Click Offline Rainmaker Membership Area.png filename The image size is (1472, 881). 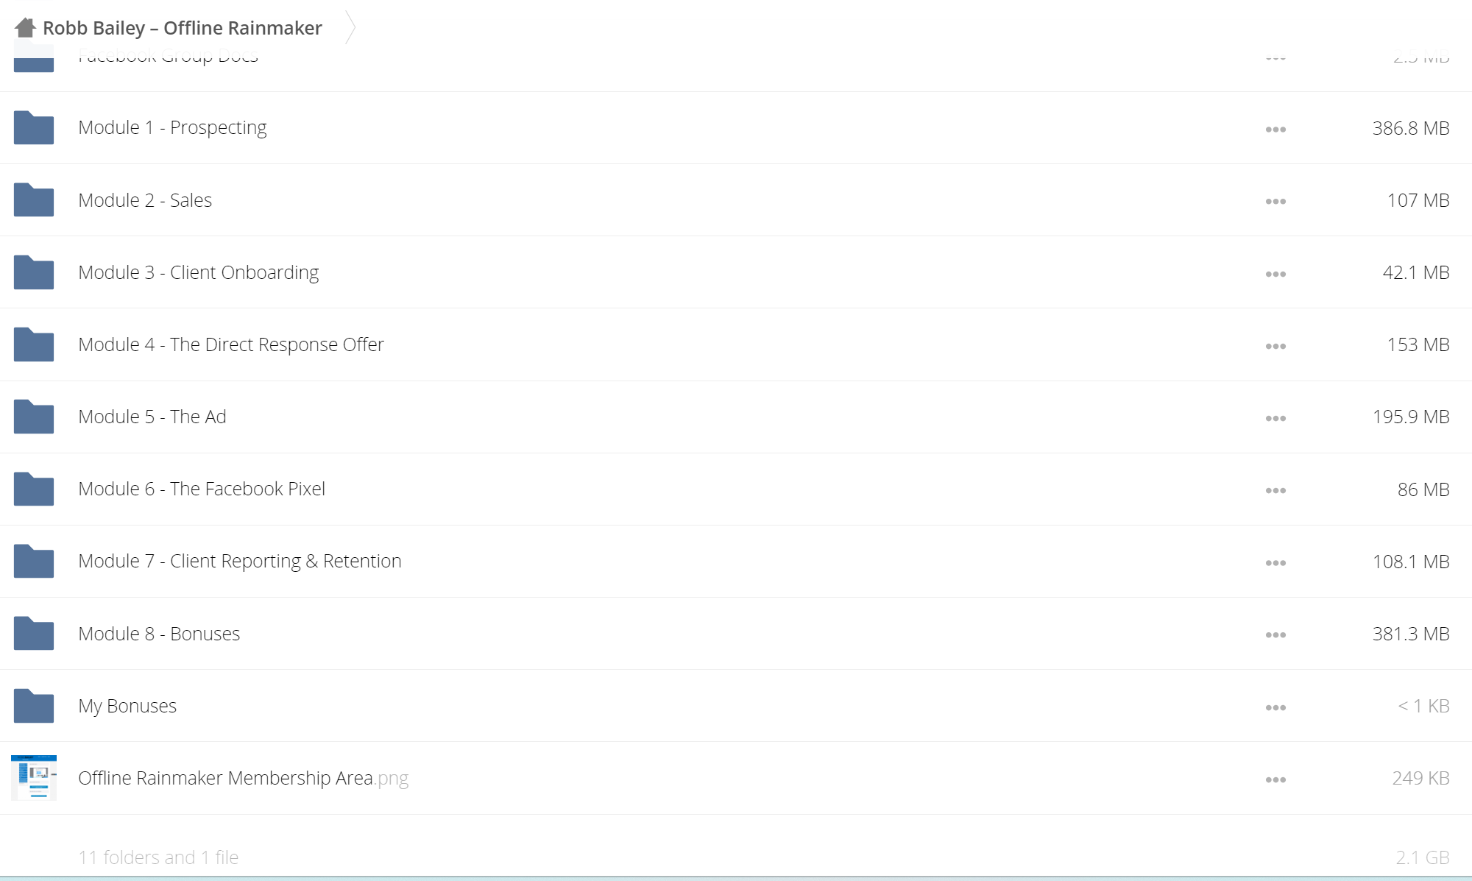[244, 778]
